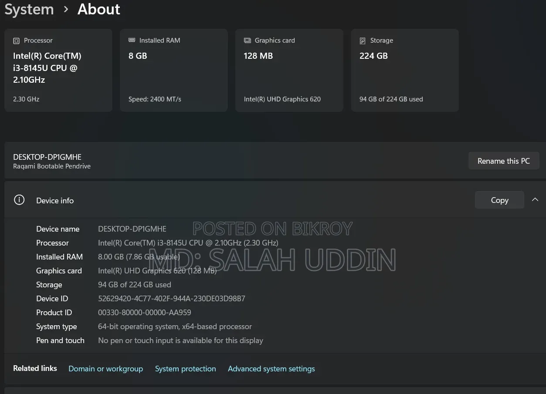Click 'Speed: 2400 MT/s' in RAM card
Screen dimensions: 546x394
pyautogui.click(x=155, y=99)
